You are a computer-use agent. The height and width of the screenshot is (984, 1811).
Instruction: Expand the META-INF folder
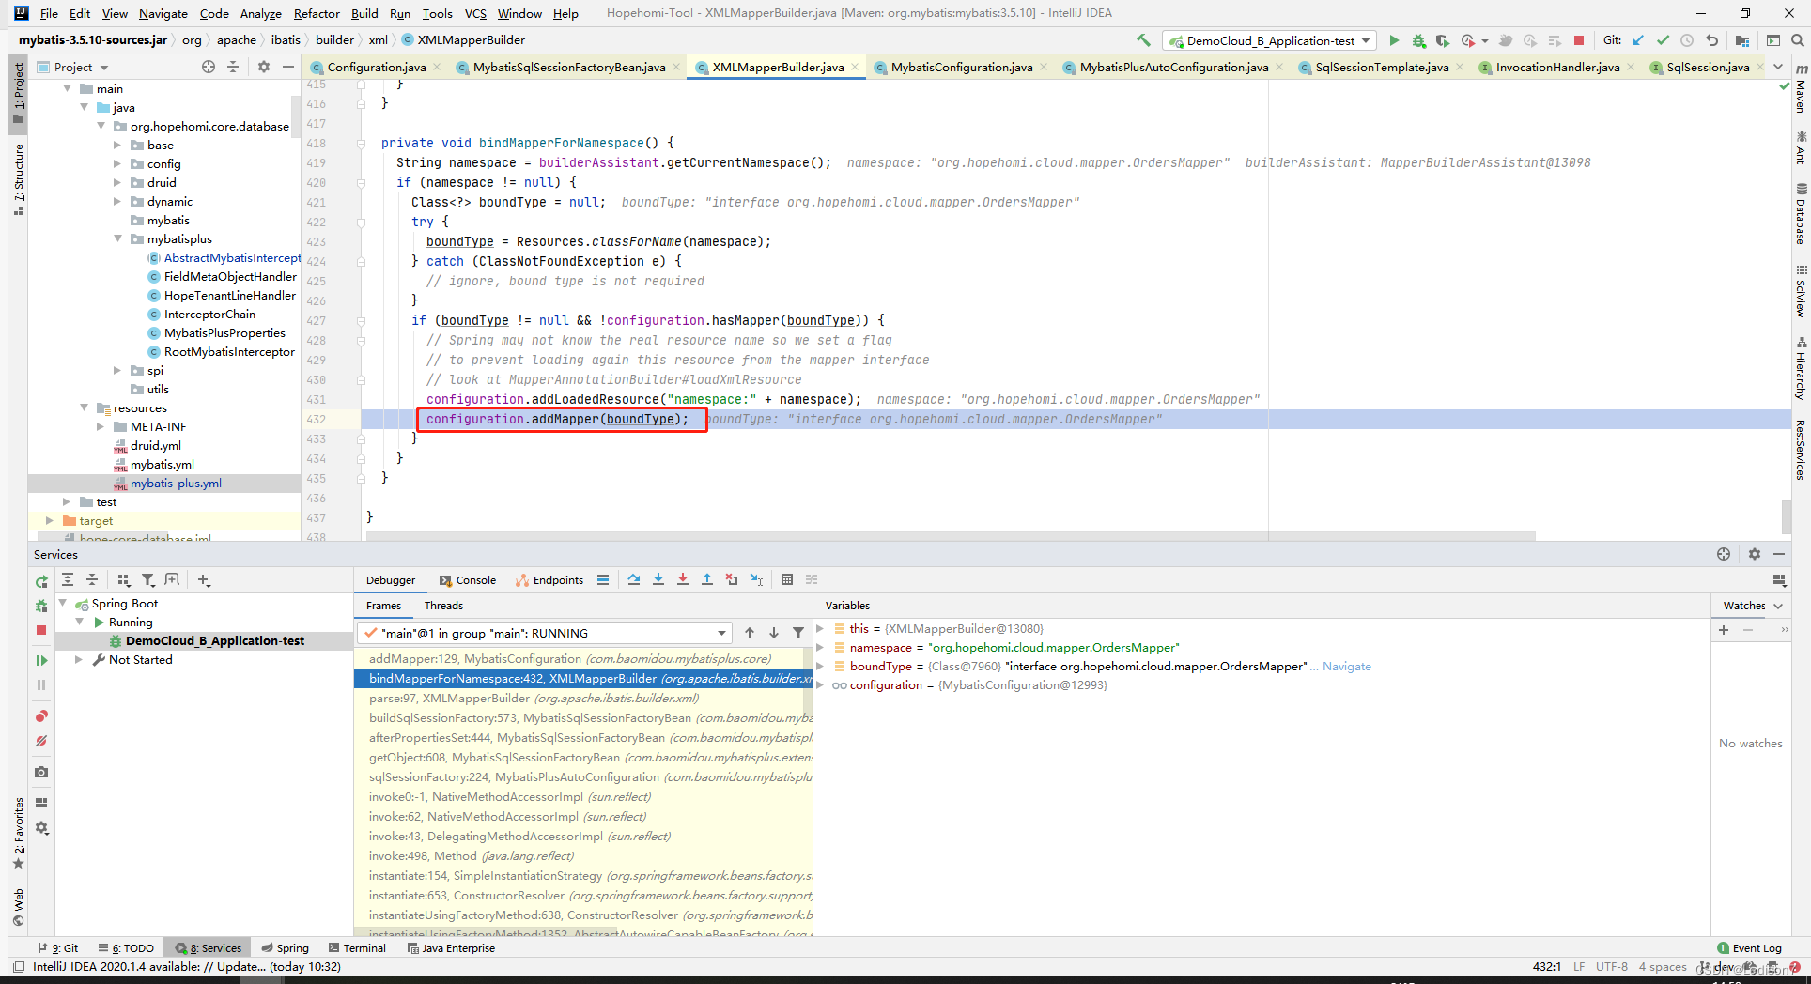tap(101, 426)
